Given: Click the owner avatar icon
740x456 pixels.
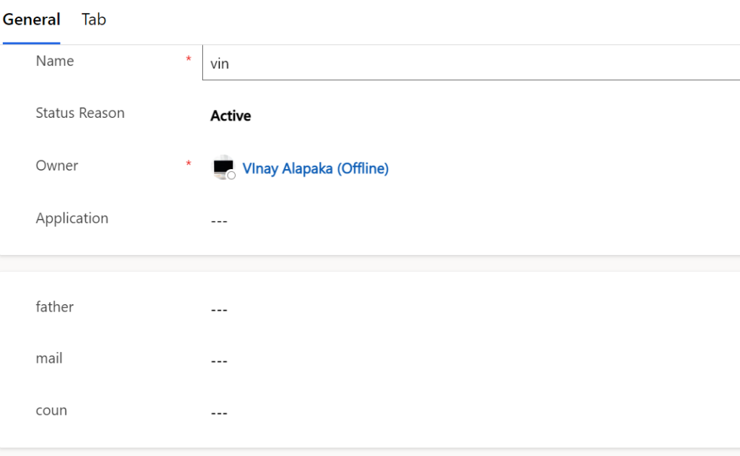Looking at the screenshot, I should point(223,167).
